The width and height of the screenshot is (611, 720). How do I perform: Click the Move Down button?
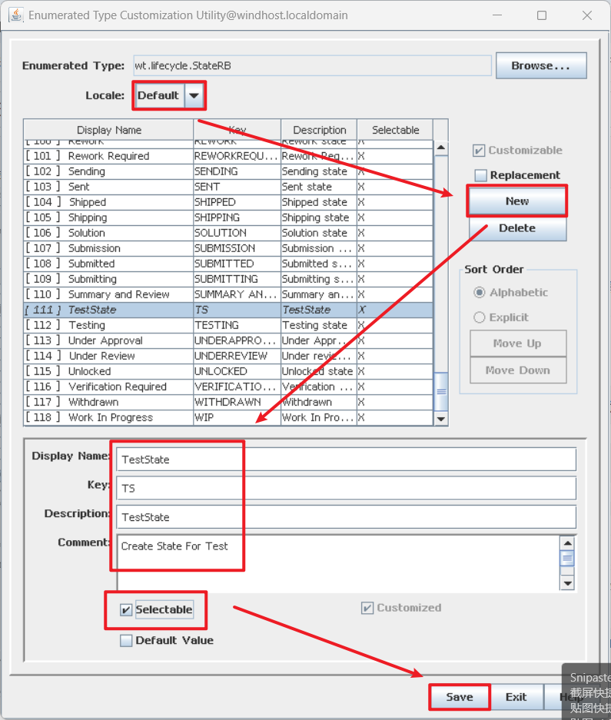(x=518, y=370)
